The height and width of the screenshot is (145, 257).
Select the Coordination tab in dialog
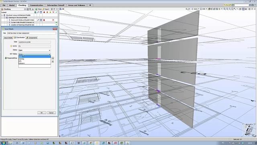[19, 37]
